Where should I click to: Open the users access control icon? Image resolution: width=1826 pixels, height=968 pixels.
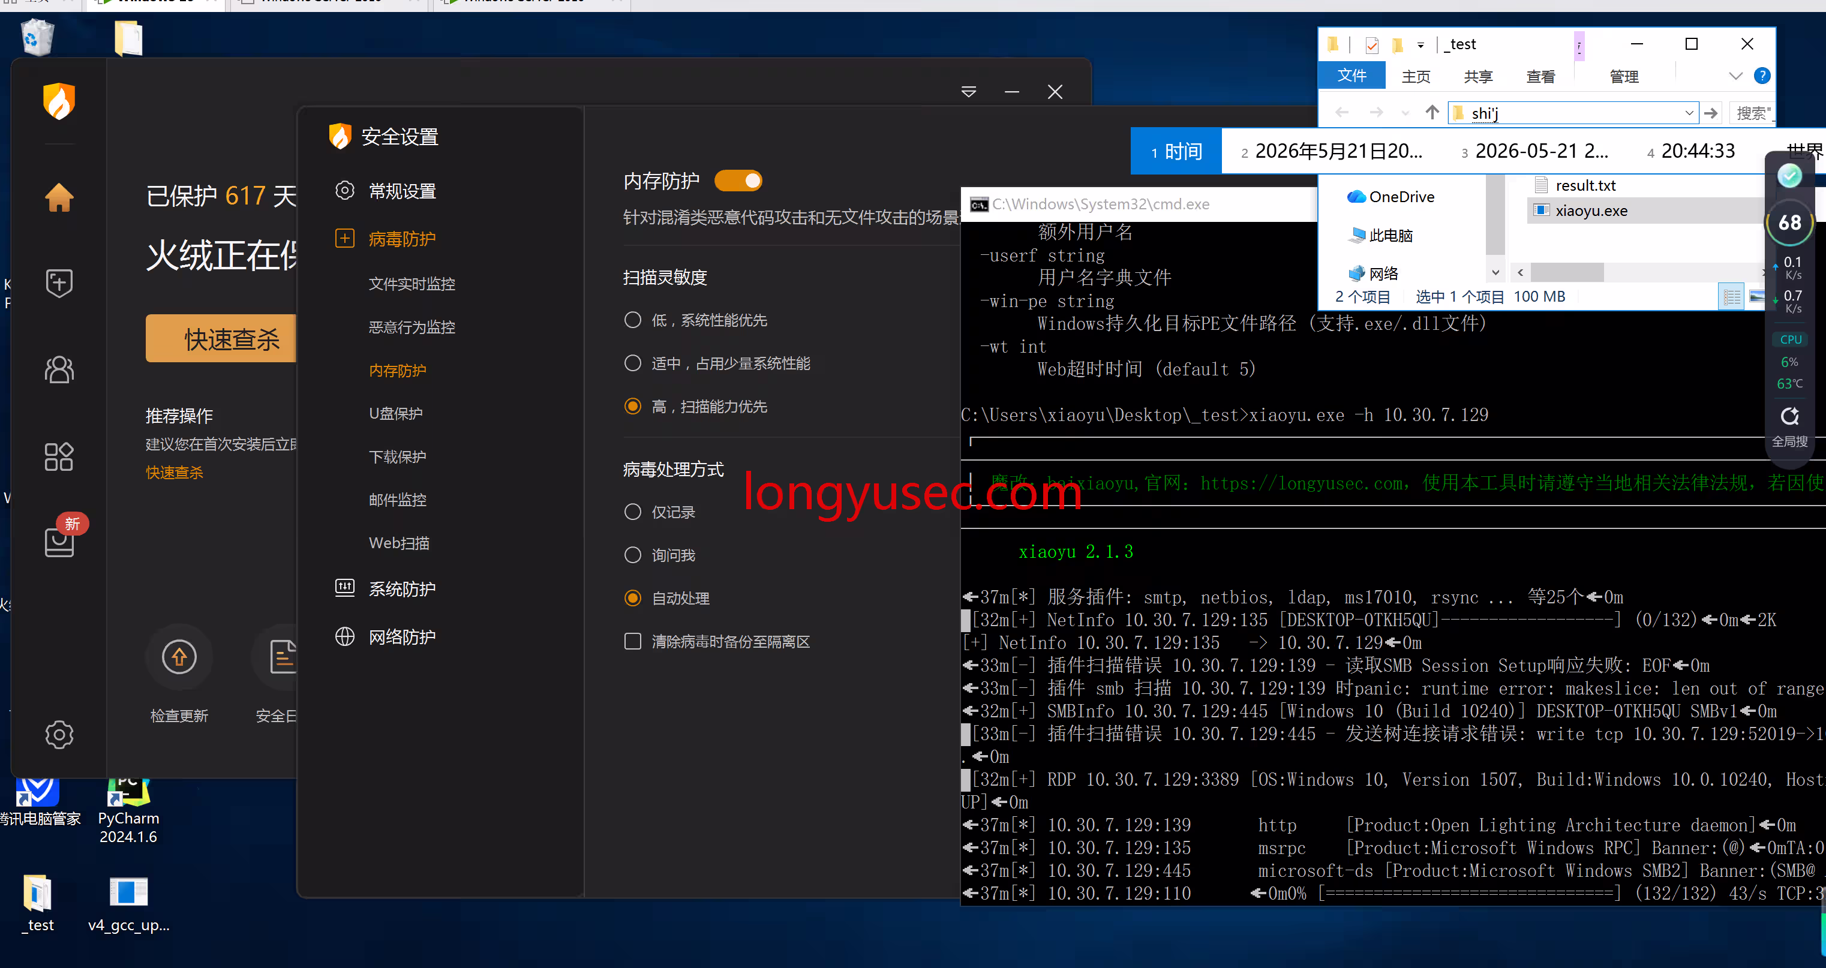(x=59, y=369)
